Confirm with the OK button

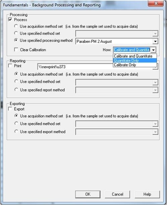click(x=88, y=194)
